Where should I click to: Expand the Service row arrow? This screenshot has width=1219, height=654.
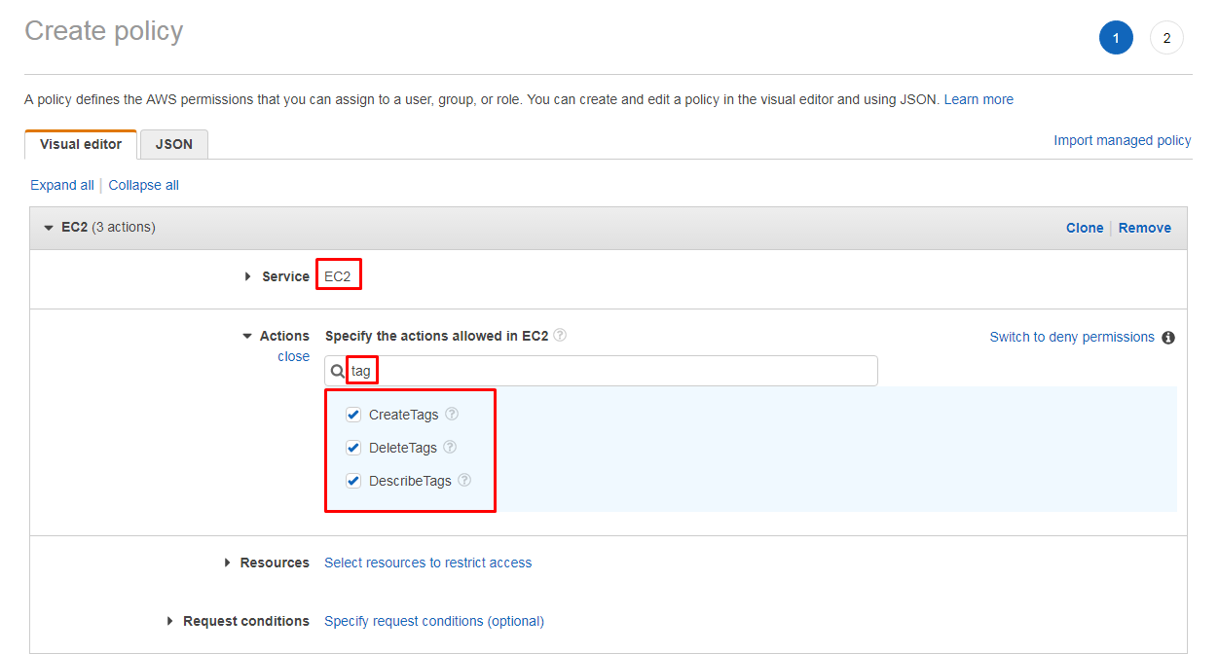pos(248,276)
